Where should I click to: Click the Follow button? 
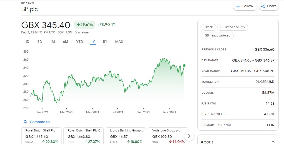point(245,6)
